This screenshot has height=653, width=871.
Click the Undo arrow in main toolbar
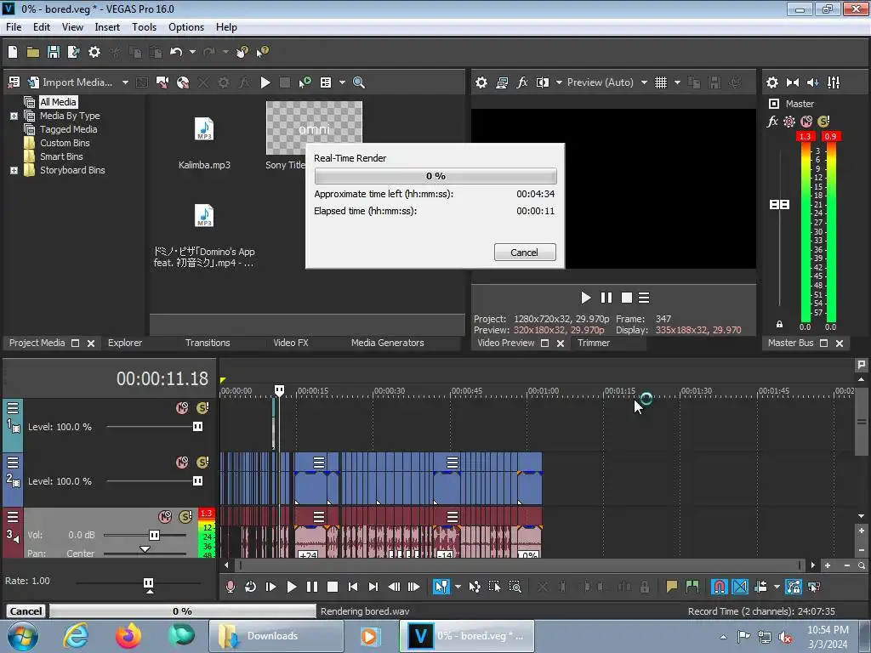tap(176, 52)
